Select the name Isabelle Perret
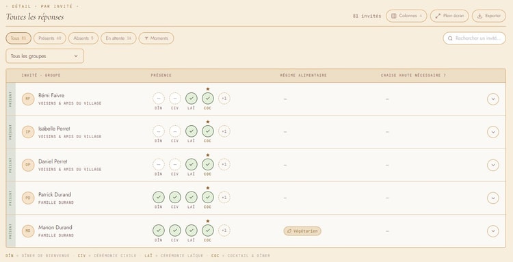This screenshot has width=513, height=262. pyautogui.click(x=54, y=129)
